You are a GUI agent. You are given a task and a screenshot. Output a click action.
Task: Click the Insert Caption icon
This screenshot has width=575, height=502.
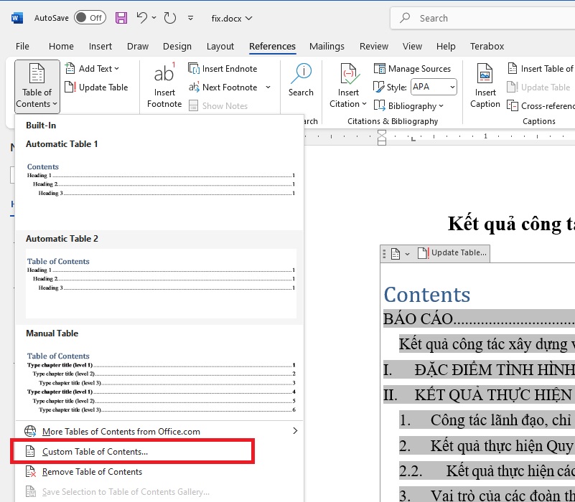pos(485,73)
